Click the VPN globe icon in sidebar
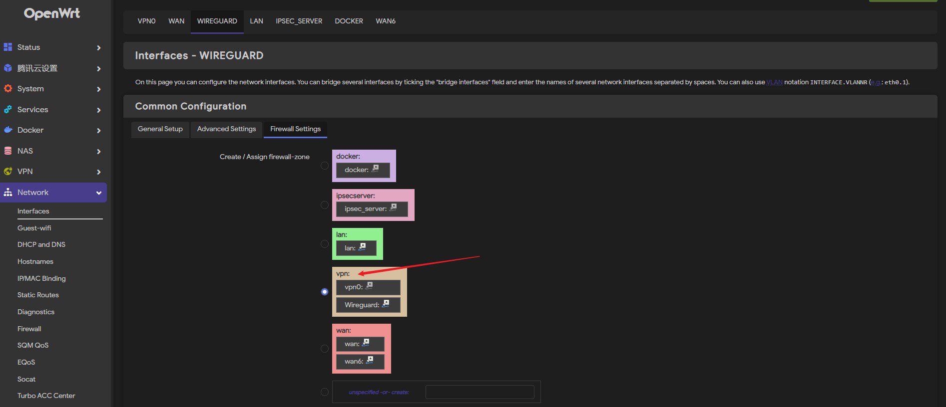Screen dimensions: 946x407 (x=8, y=171)
